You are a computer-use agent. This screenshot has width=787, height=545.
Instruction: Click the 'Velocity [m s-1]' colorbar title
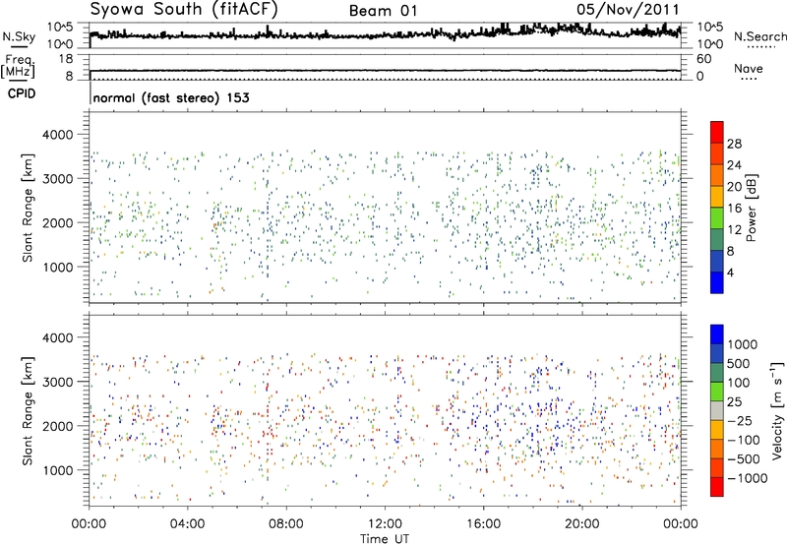pos(776,410)
